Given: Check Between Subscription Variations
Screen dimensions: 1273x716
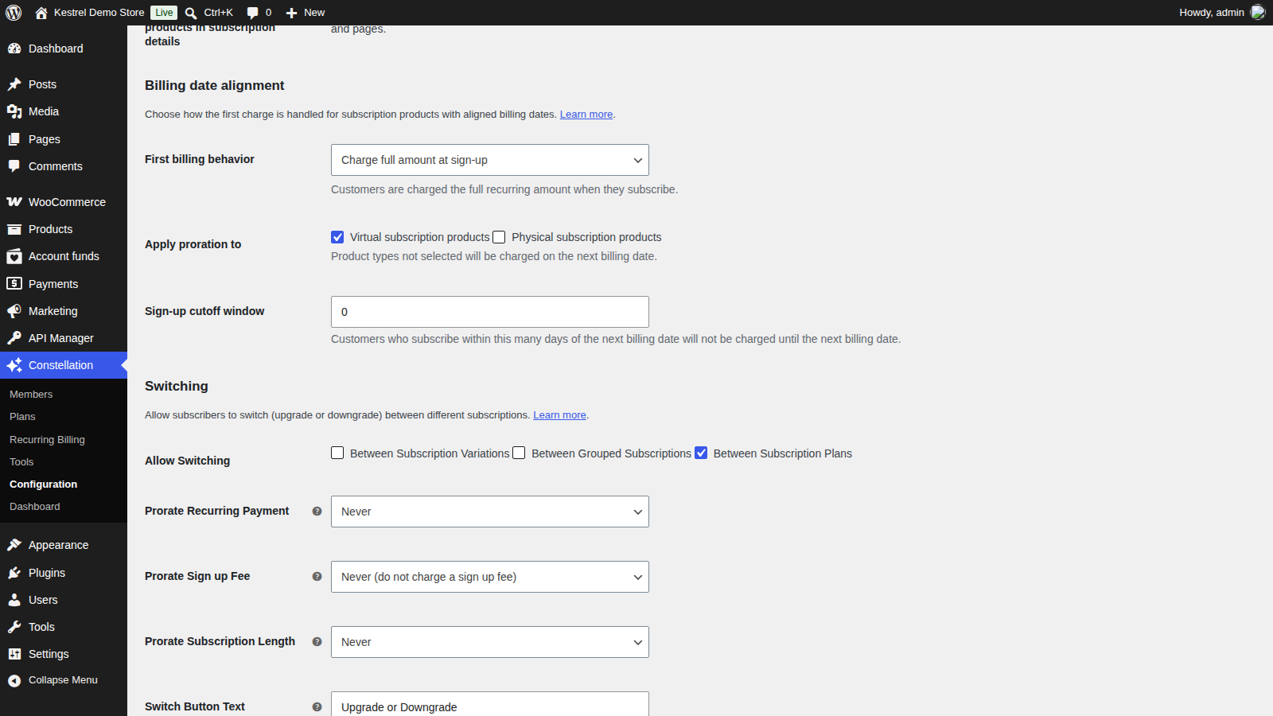Looking at the screenshot, I should pos(337,453).
